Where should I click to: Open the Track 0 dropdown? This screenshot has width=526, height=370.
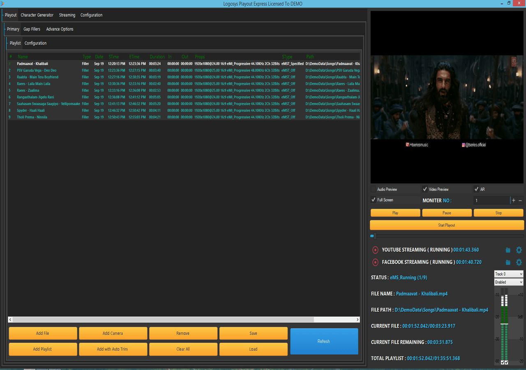[508, 274]
